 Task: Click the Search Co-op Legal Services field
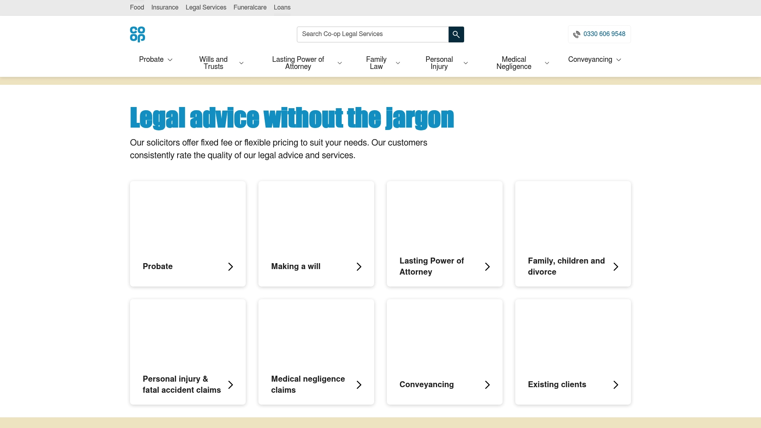pyautogui.click(x=373, y=34)
